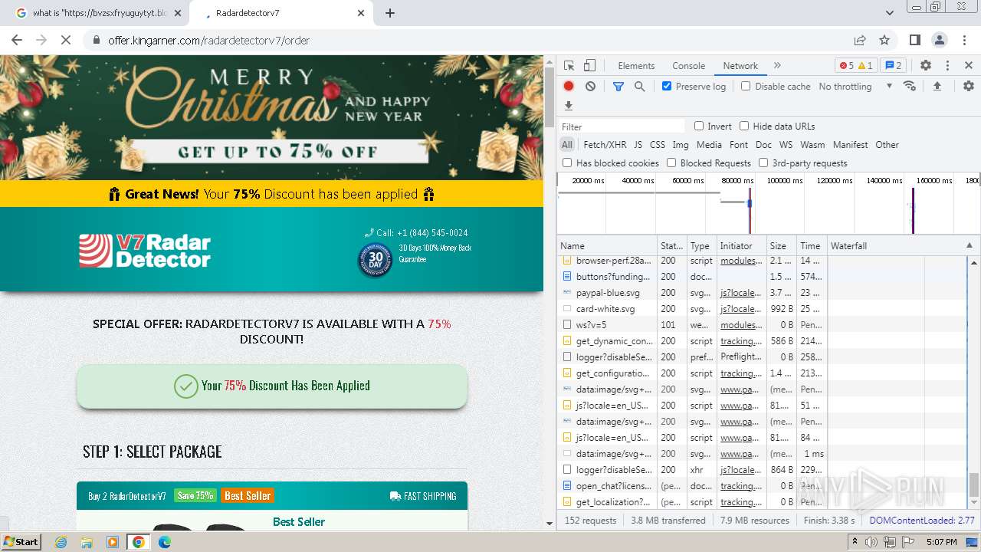Image resolution: width=981 pixels, height=552 pixels.
Task: Open the browser side panel icon
Action: [915, 40]
